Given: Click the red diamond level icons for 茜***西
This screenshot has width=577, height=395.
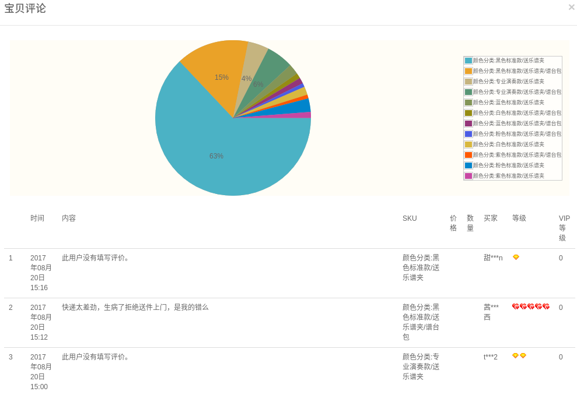Looking at the screenshot, I should [x=531, y=306].
